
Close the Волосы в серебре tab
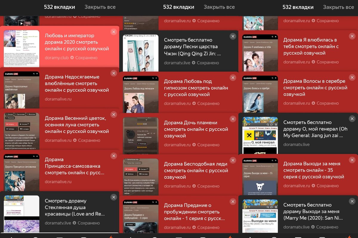coord(352,77)
